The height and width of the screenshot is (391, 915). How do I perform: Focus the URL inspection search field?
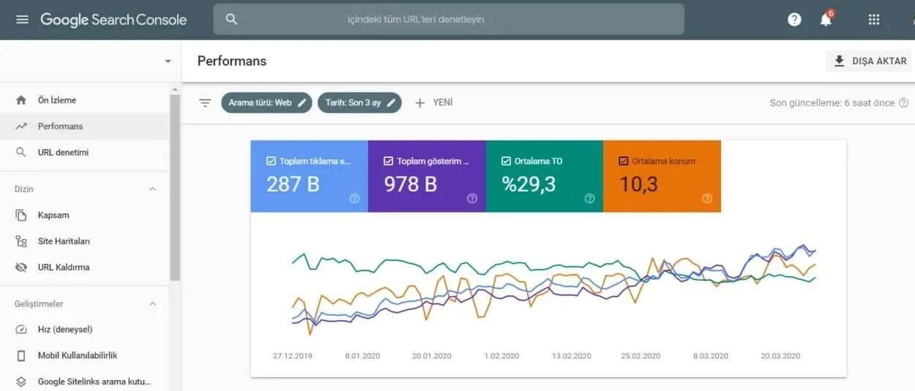[x=449, y=19]
